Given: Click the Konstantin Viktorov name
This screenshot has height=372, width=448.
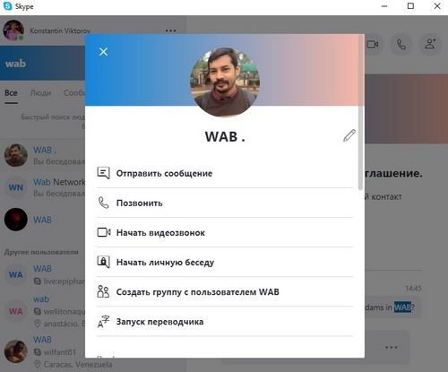Looking at the screenshot, I should [x=60, y=30].
